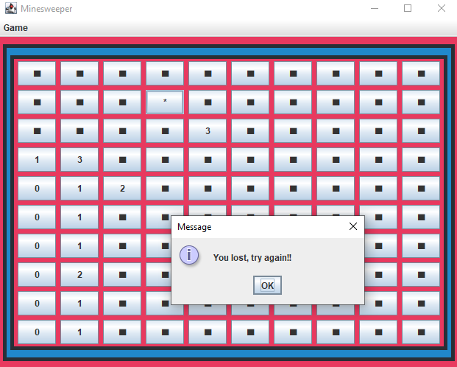Uncover the last cell in the fifth row
This screenshot has width=457, height=367.
click(421, 189)
